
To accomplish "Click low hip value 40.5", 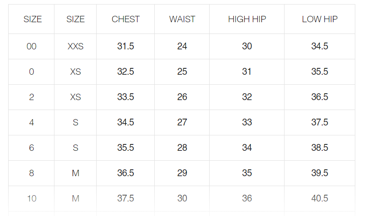I will (319, 198).
